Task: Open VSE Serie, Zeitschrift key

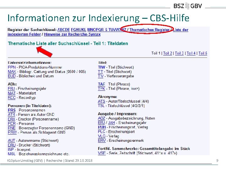Action: click(102, 153)
